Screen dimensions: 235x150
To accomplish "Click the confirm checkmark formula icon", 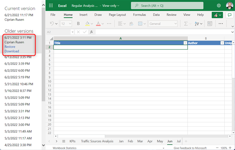I will [84, 32].
